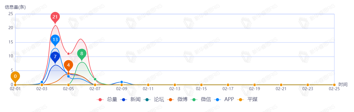Click the data point at 02-19
The height and width of the screenshot is (112, 354).
click(x=255, y=85)
